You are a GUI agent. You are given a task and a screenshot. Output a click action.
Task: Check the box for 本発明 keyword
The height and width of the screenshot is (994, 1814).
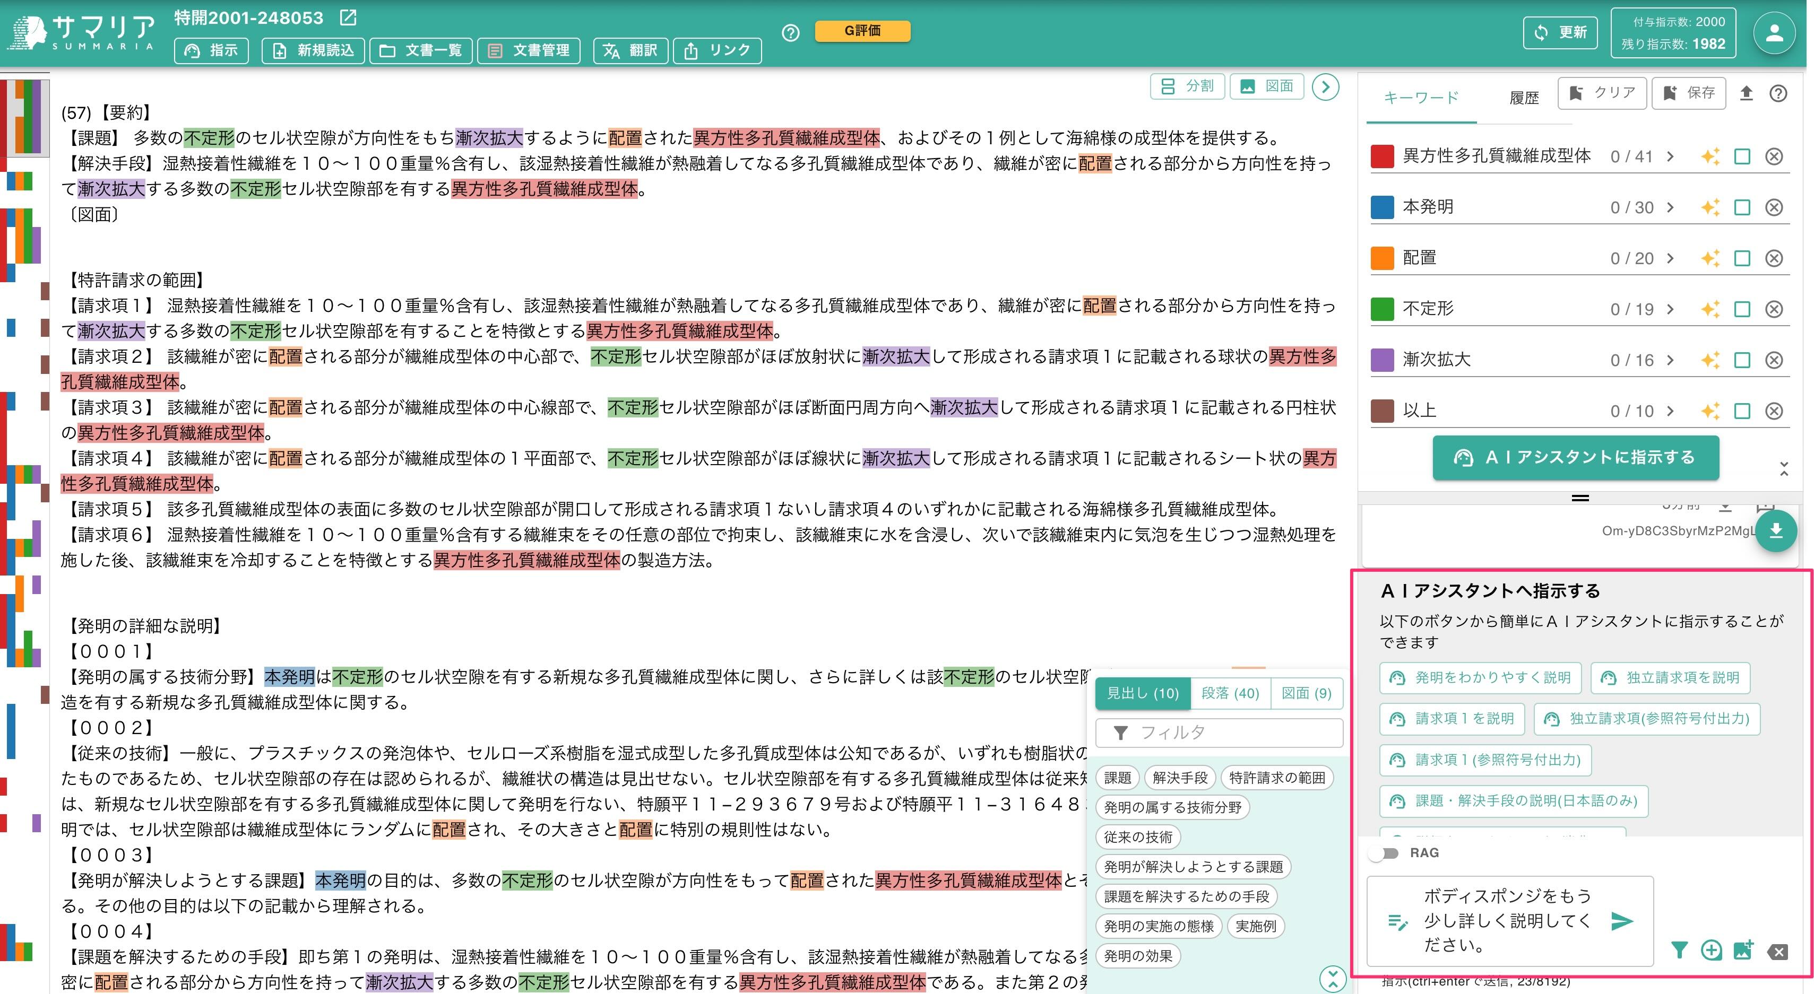pos(1741,207)
